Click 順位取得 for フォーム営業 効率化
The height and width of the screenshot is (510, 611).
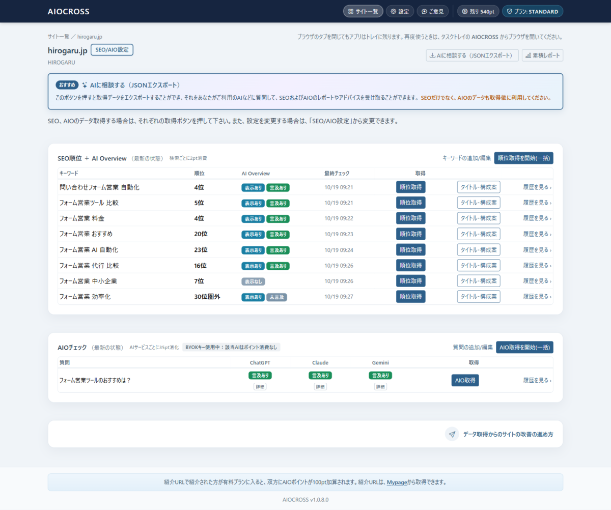click(411, 297)
